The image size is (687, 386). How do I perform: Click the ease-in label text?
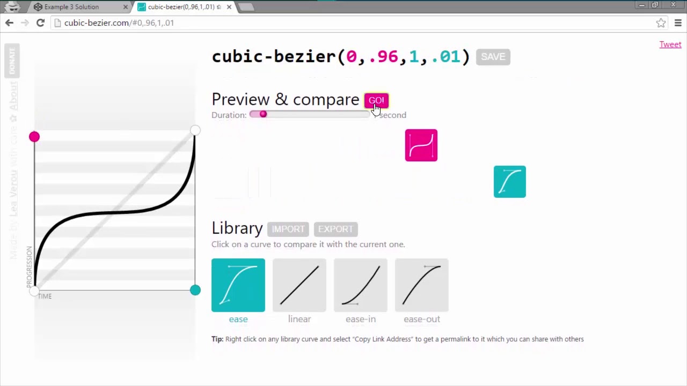click(x=361, y=319)
